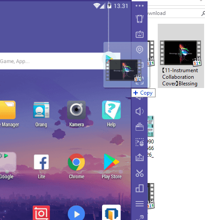Open the keyboard control icon
The height and width of the screenshot is (220, 205).
pyautogui.click(x=140, y=34)
